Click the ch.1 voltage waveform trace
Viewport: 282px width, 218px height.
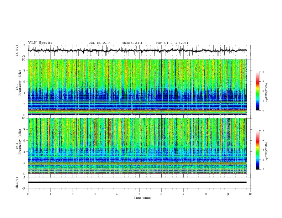[137, 51]
